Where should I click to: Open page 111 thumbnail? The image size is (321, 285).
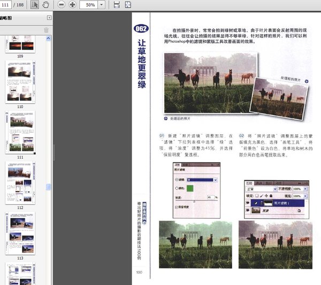(20, 133)
